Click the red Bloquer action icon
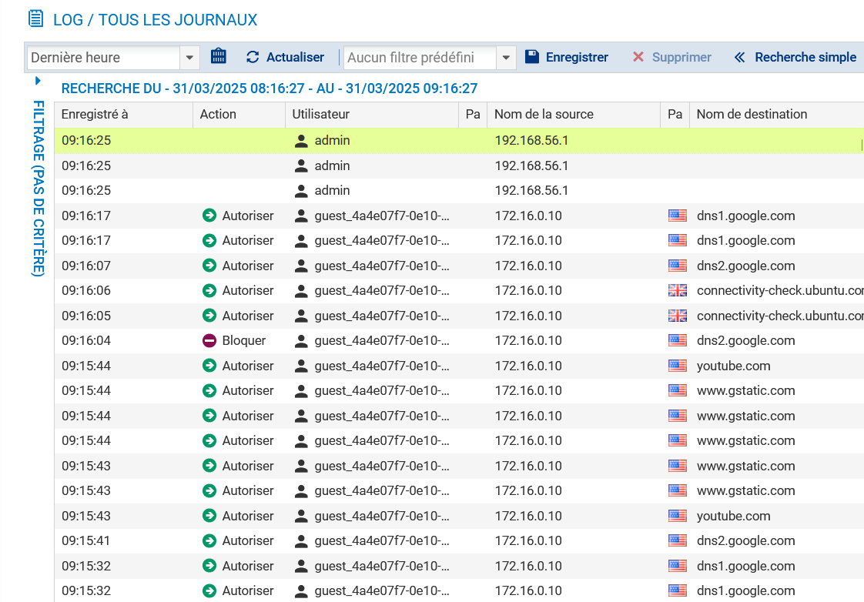Screen dimensions: 864x602 (x=209, y=340)
